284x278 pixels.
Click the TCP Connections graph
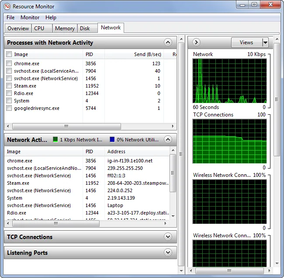pyautogui.click(x=230, y=141)
